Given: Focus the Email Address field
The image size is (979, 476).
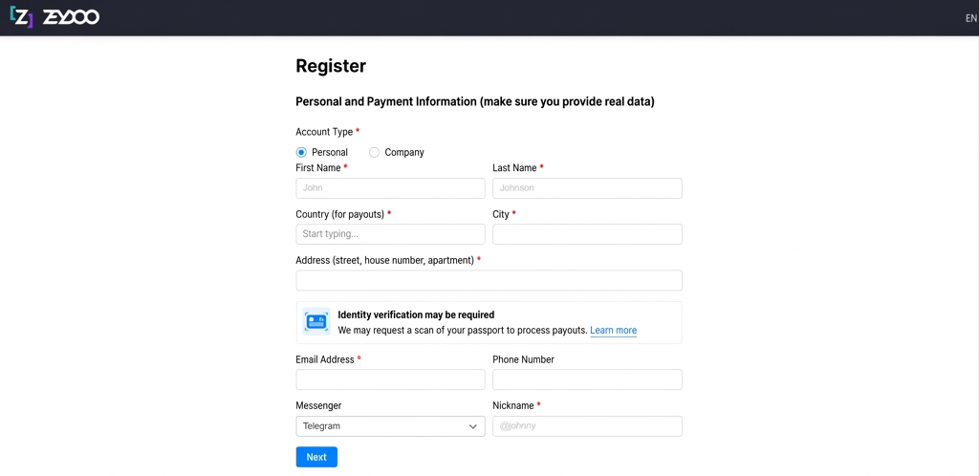Looking at the screenshot, I should click(390, 379).
